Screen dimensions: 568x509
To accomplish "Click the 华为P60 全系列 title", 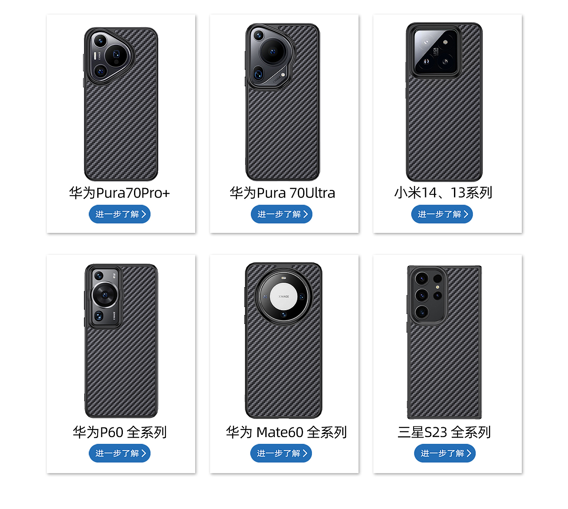I will [x=120, y=432].
